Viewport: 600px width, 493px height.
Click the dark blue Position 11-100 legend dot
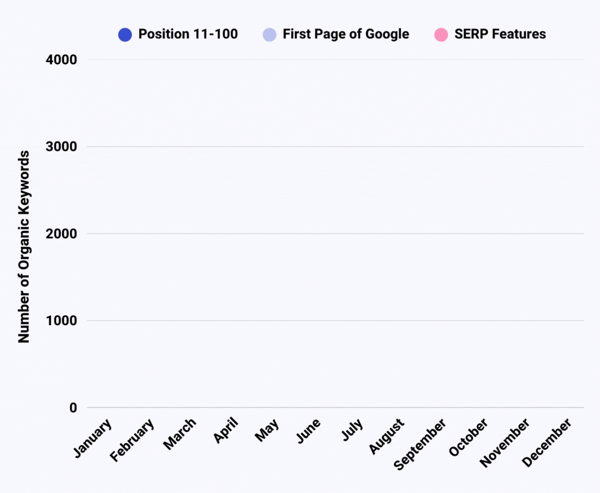(125, 35)
